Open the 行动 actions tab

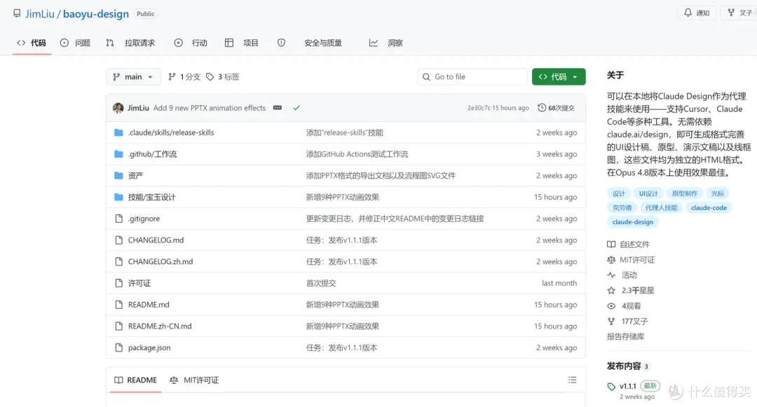click(191, 43)
